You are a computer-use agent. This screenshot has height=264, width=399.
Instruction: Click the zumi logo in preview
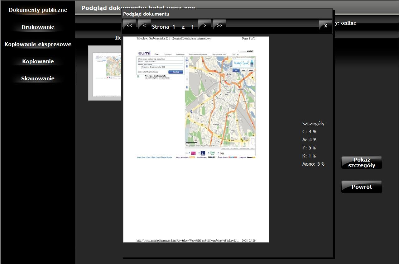pos(144,53)
